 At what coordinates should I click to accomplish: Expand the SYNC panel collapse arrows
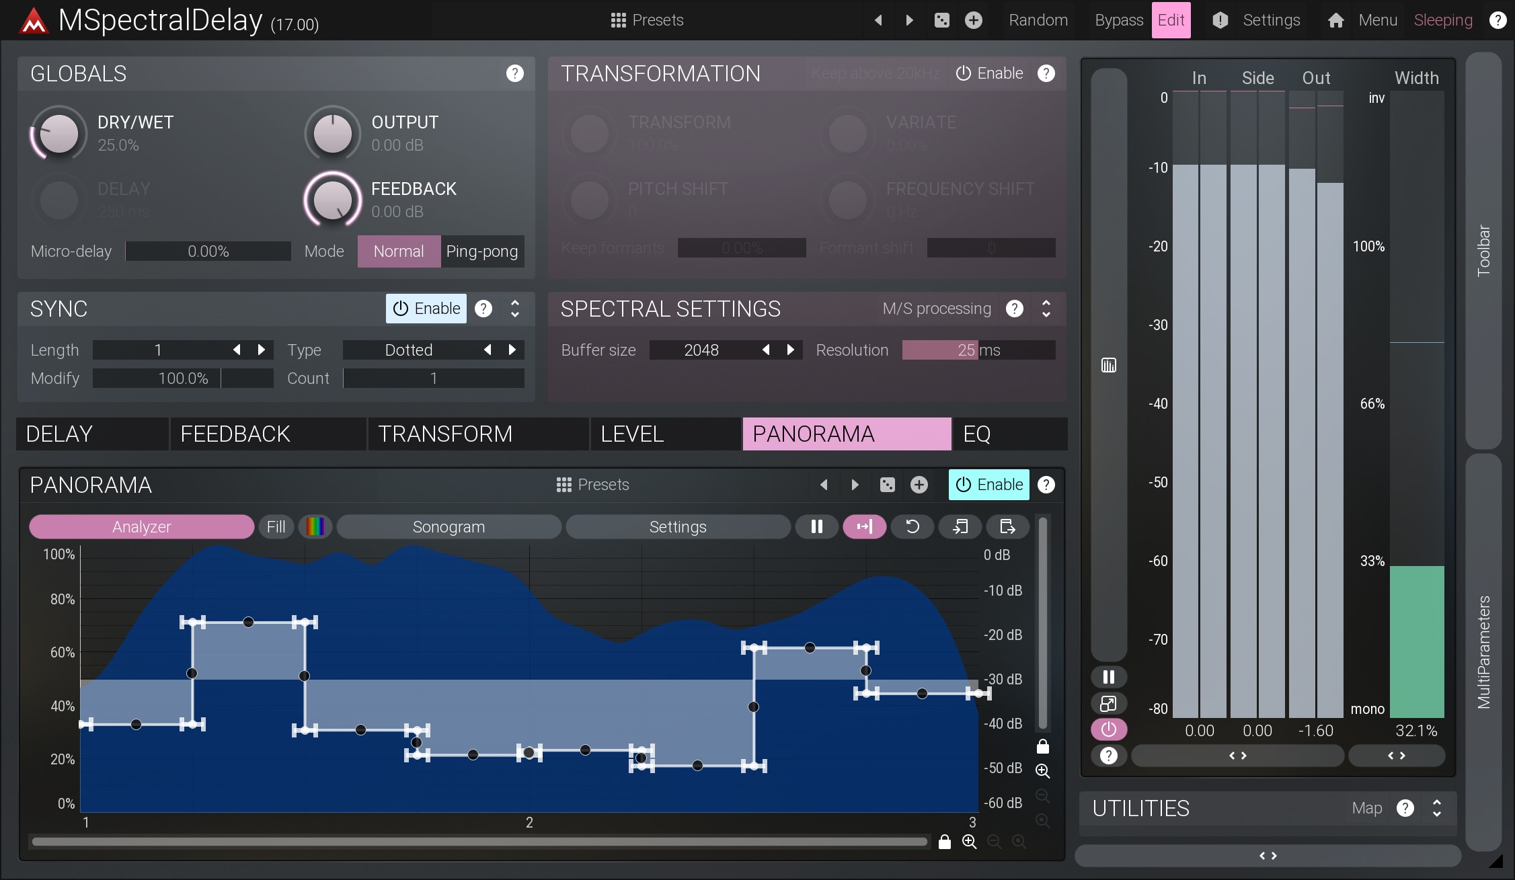pos(515,309)
